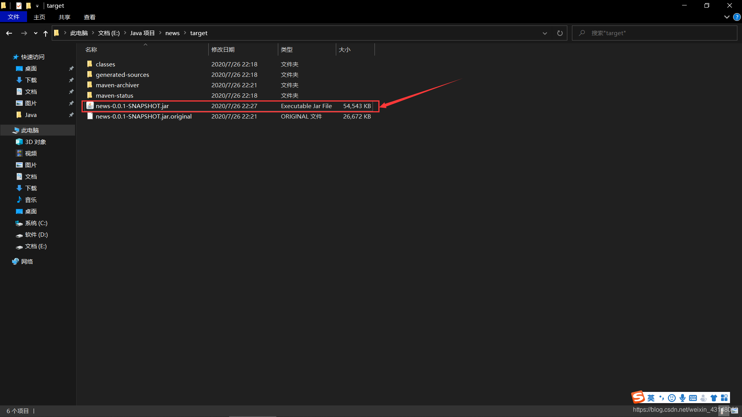
Task: Open 软件 (D:) drive
Action: pos(36,234)
